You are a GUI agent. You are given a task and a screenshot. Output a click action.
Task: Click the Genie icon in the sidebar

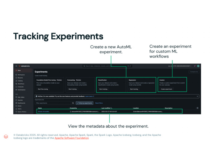[x=16, y=106]
